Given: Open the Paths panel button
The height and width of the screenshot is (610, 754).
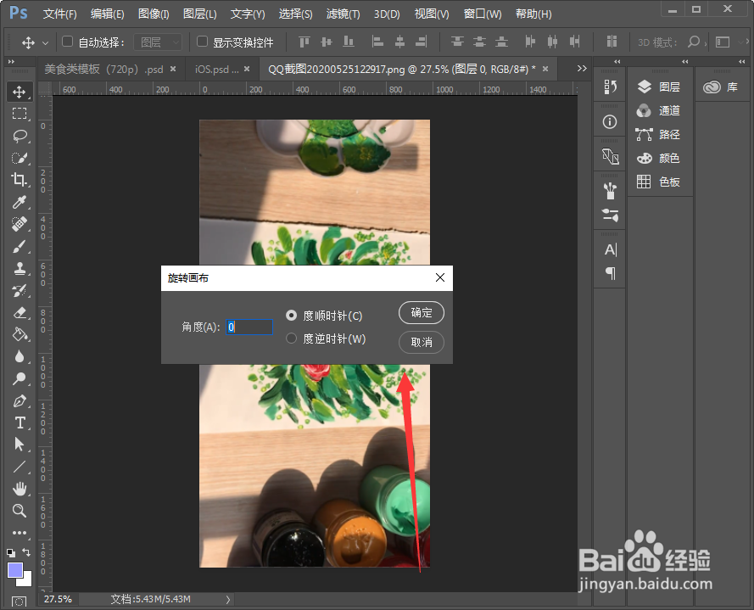Looking at the screenshot, I should tap(658, 134).
